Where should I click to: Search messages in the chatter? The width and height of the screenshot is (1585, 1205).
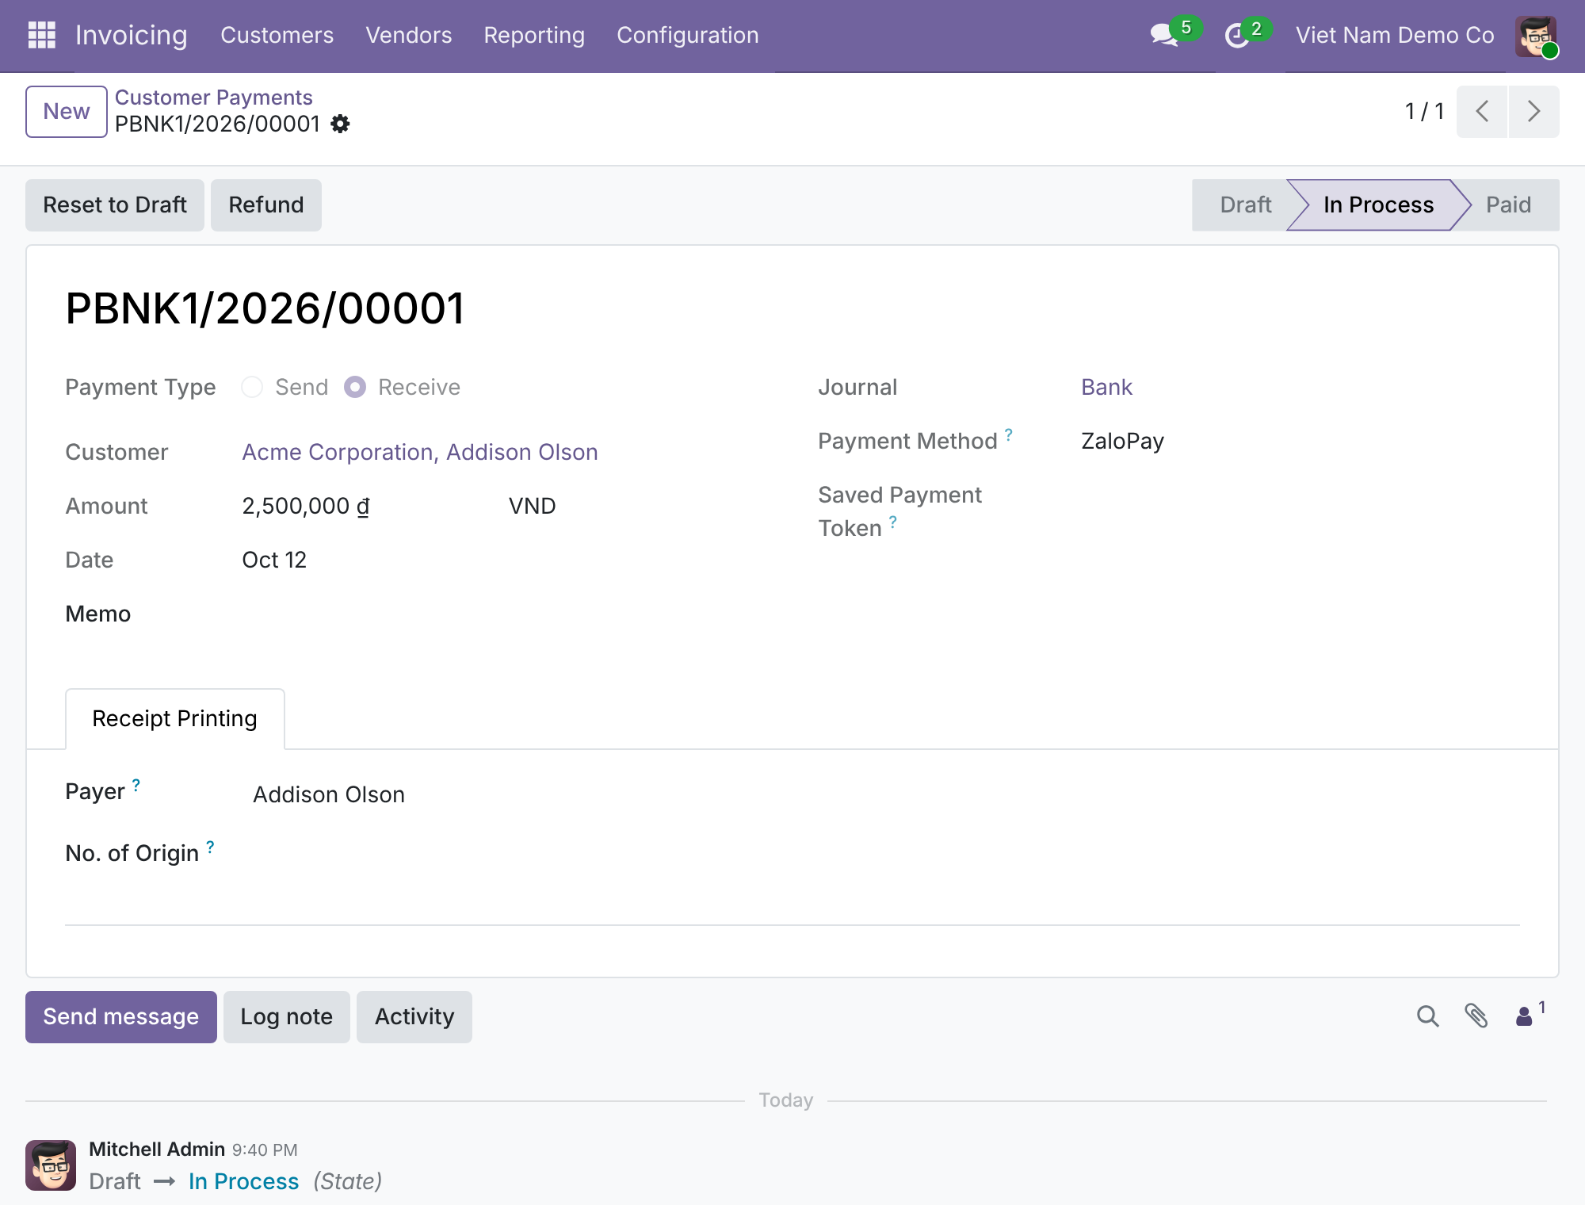tap(1427, 1016)
